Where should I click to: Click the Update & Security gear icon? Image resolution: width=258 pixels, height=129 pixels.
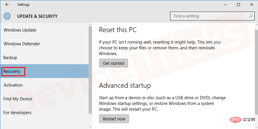coord(7,16)
